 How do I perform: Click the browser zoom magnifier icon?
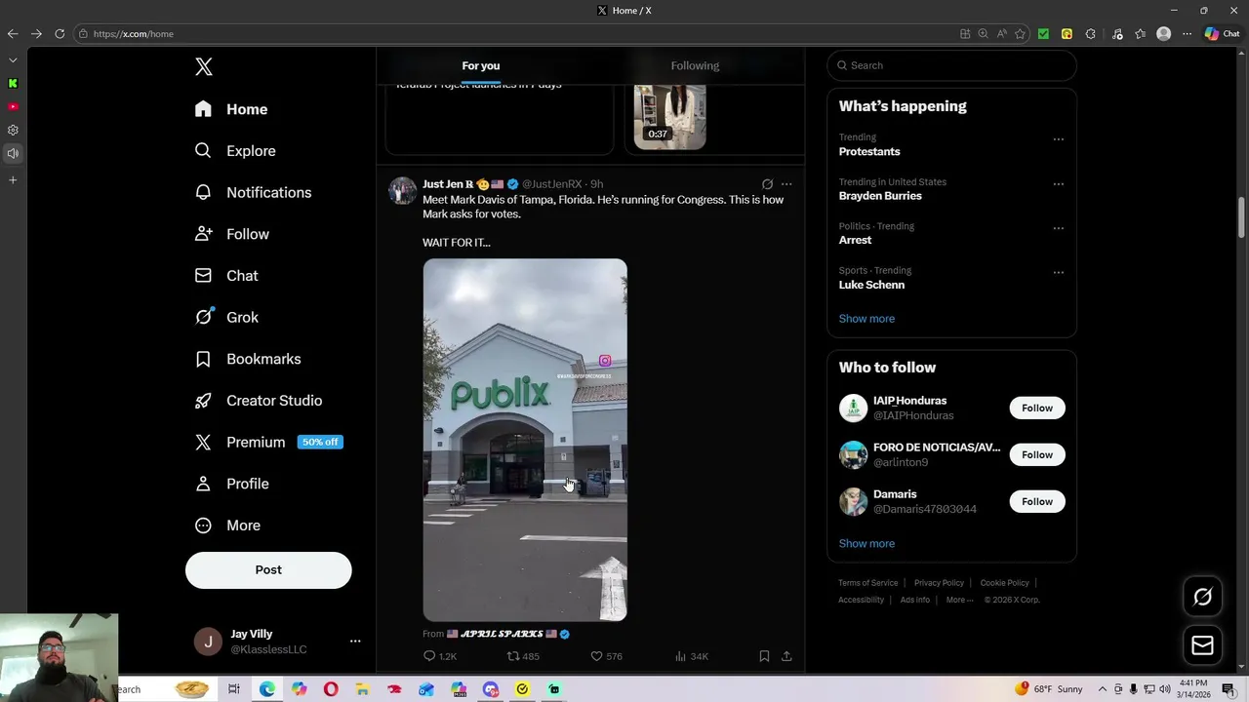coord(983,33)
